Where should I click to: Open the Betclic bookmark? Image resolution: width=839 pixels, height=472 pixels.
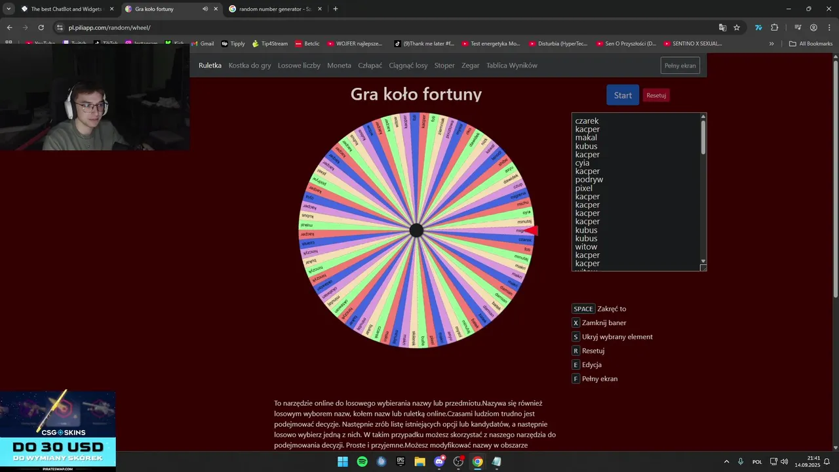(x=307, y=44)
